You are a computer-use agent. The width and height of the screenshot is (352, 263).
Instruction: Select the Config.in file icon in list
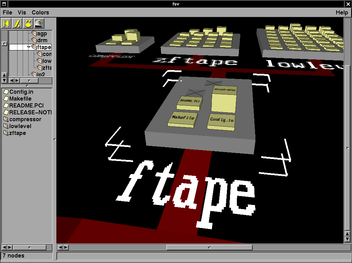point(6,92)
